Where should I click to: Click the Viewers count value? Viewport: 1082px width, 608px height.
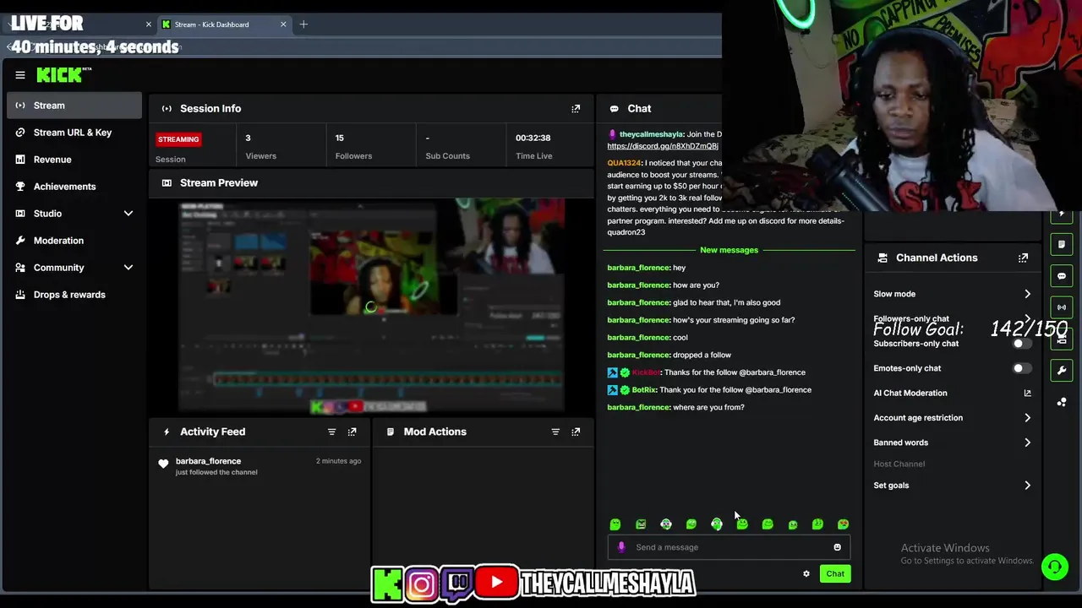(248, 138)
